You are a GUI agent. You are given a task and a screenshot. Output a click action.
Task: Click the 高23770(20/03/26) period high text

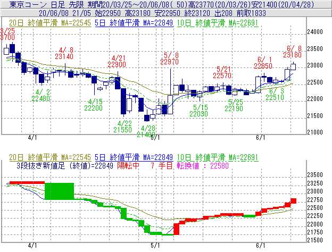tap(219, 4)
